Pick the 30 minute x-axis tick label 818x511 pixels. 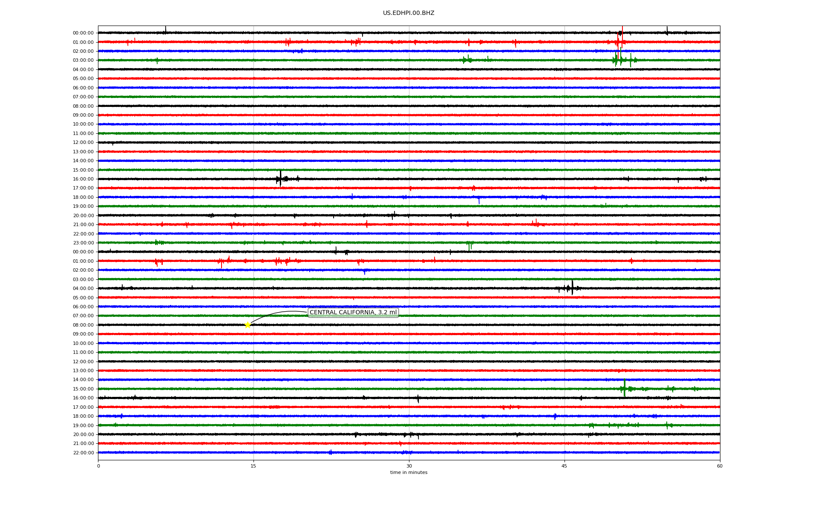click(409, 466)
